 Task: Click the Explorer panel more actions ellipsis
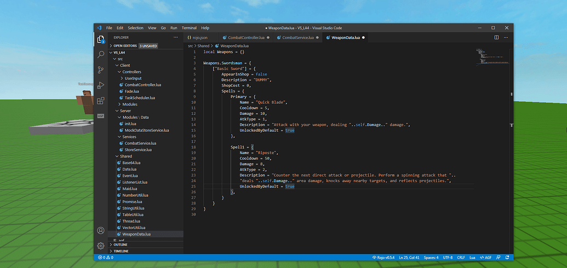pos(176,37)
